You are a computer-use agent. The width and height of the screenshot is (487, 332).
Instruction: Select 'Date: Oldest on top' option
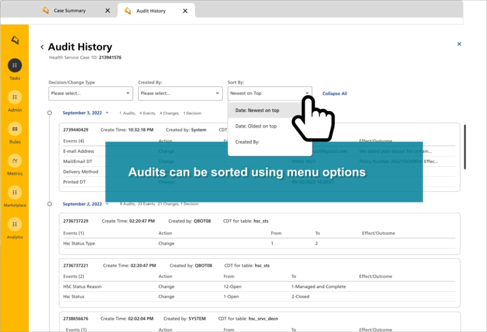[256, 126]
